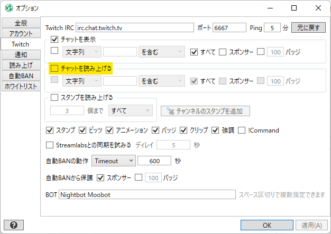This screenshot has width=331, height=234.
Task: Click the ポート 6667 field
Action: click(229, 27)
